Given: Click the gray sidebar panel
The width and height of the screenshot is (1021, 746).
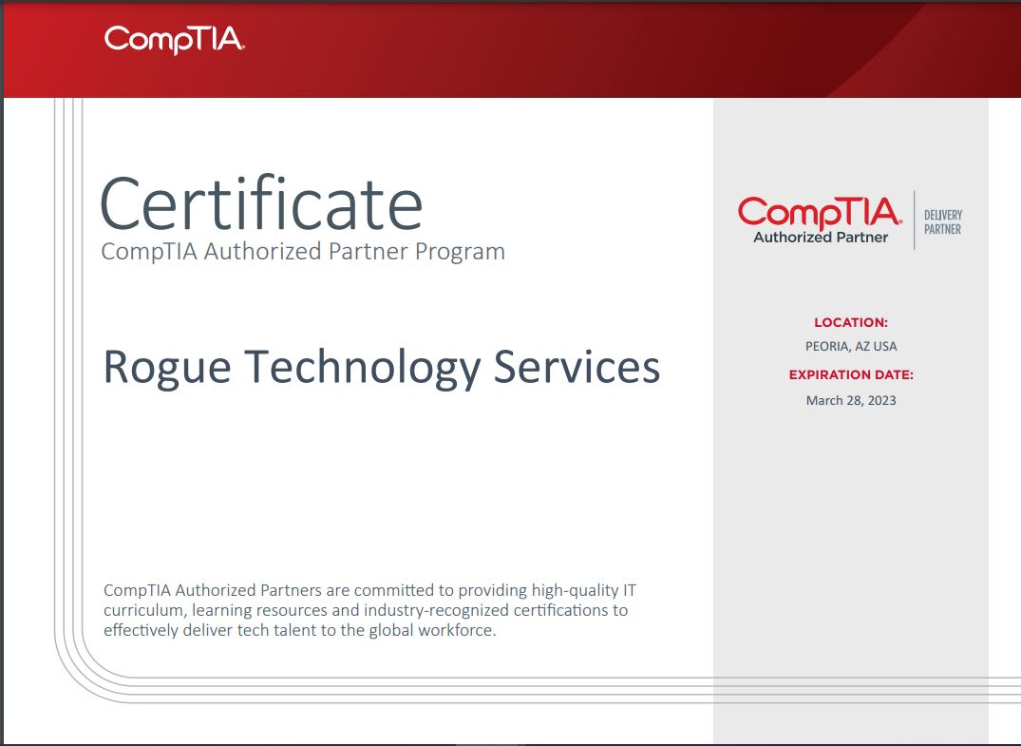Looking at the screenshot, I should tap(852, 523).
